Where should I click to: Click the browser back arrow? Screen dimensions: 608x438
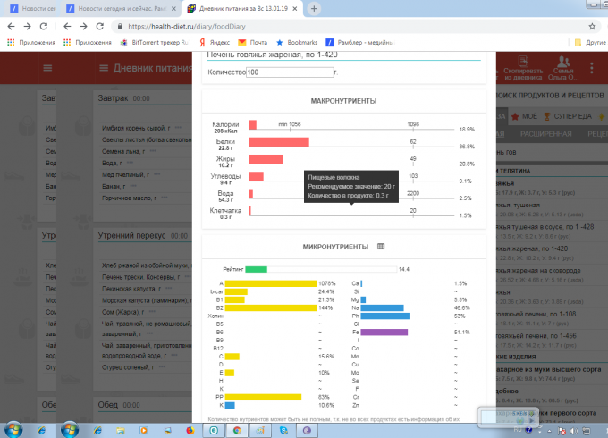point(11,27)
